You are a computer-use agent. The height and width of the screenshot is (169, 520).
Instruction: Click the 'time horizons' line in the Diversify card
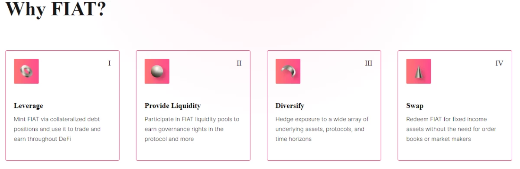293,139
